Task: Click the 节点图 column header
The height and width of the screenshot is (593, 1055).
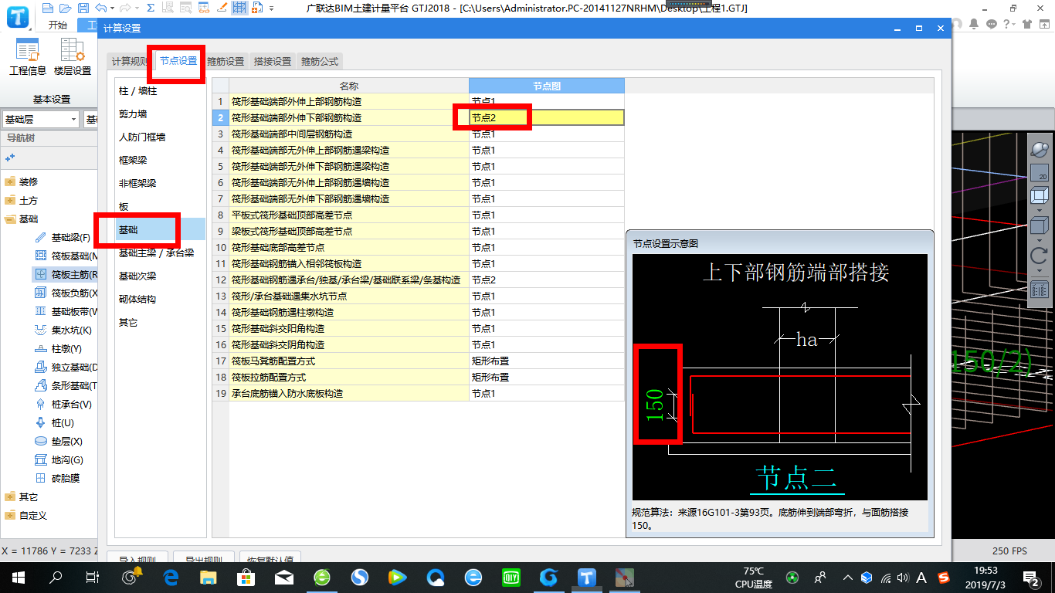Action: pyautogui.click(x=547, y=86)
